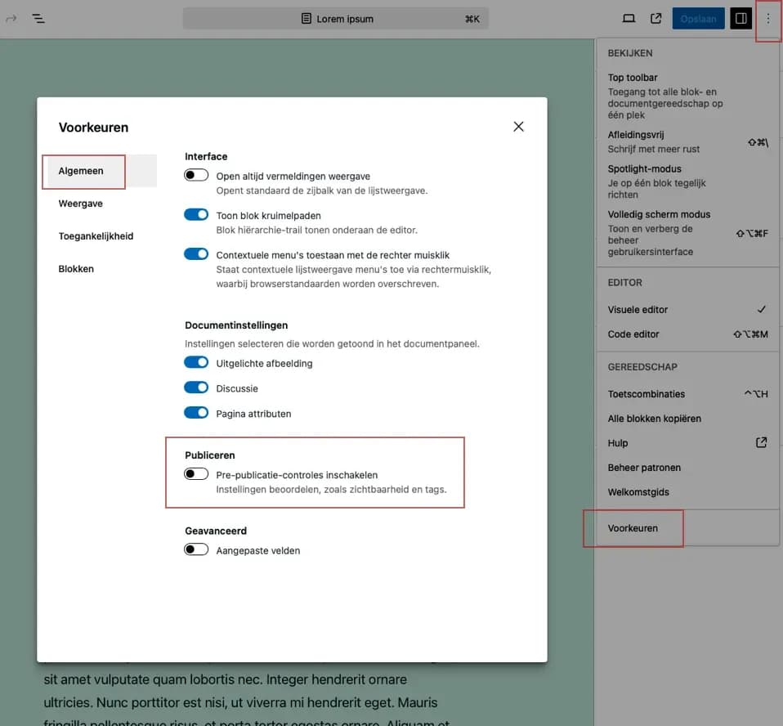Screen dimensions: 783x726
Task: Turn off the Discussie toggle
Action: tap(196, 388)
